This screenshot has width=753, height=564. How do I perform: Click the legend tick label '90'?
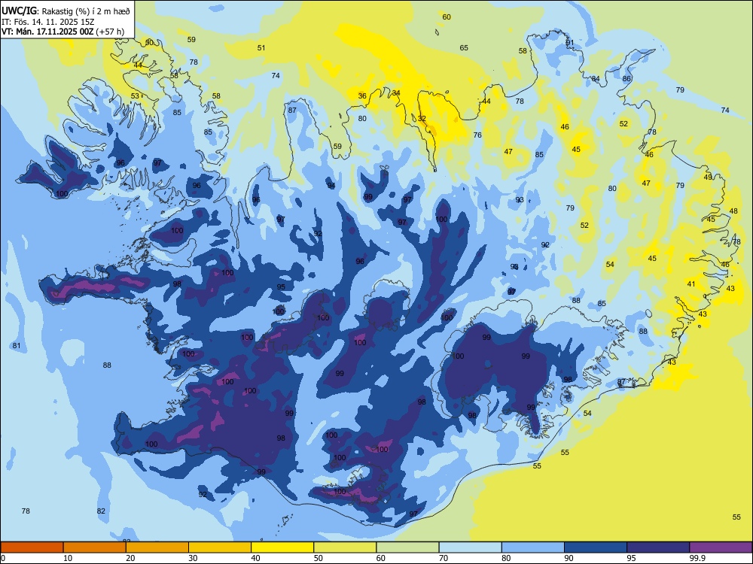coord(569,558)
